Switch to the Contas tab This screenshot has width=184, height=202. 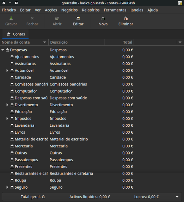(16, 34)
